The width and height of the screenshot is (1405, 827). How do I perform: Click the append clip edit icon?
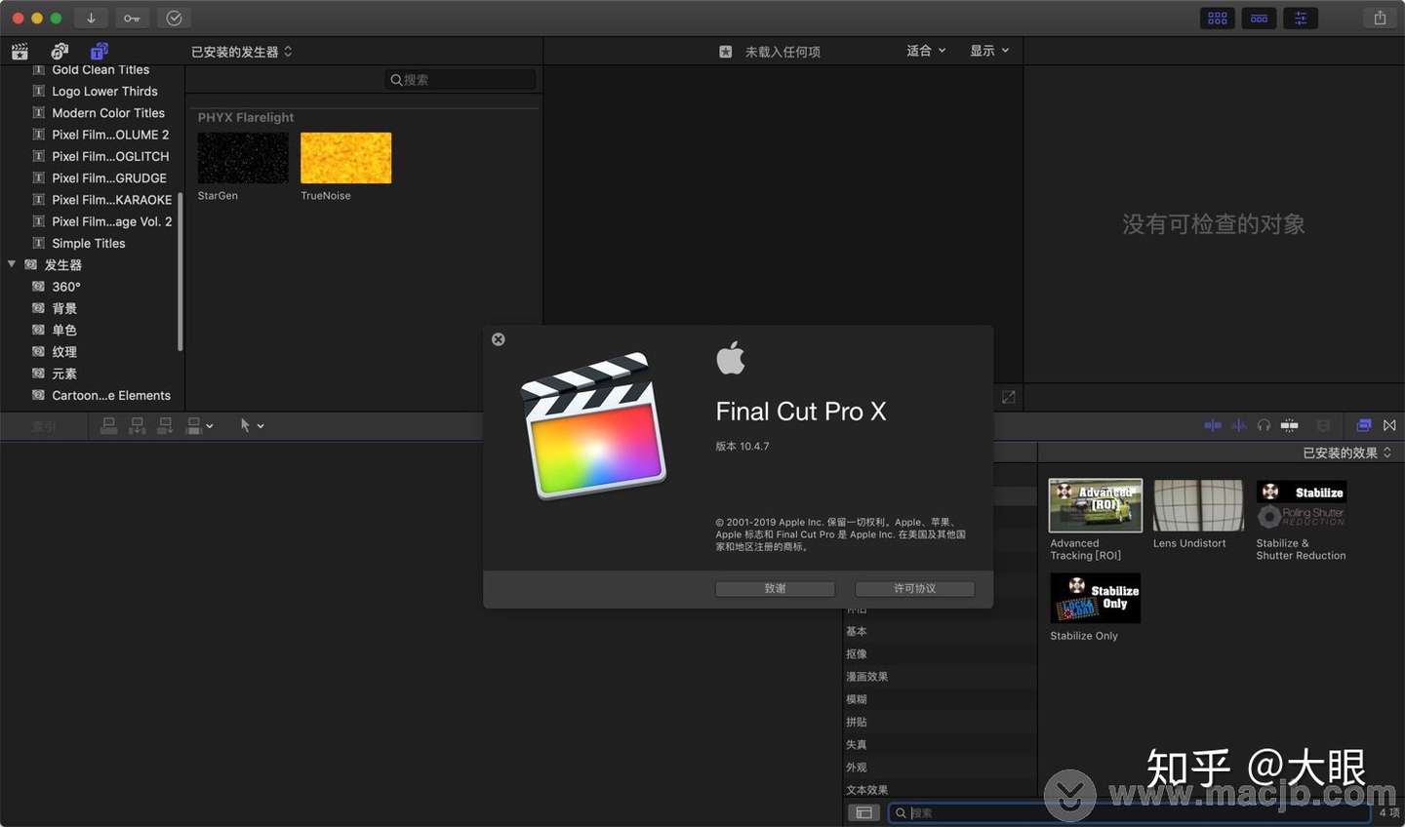click(x=166, y=425)
